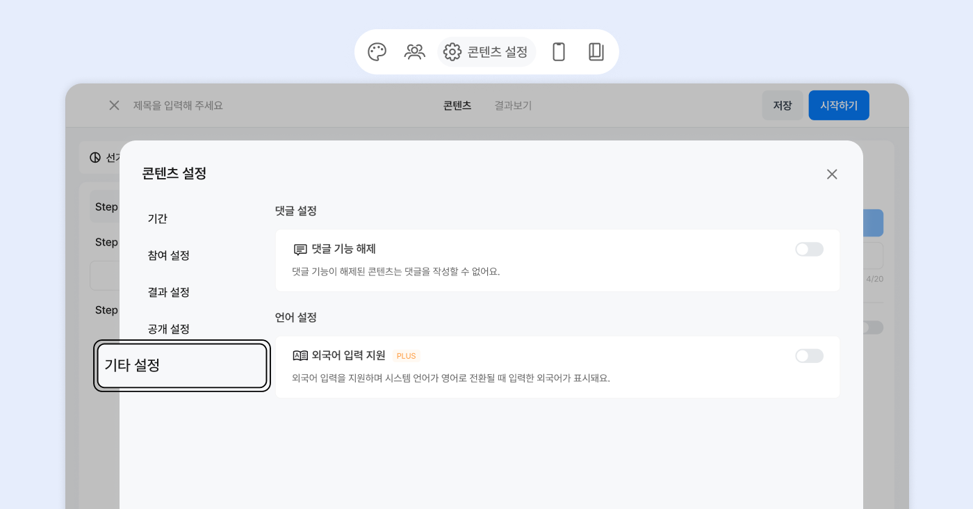
Task: Click the mobile phone preview icon
Action: point(559,52)
